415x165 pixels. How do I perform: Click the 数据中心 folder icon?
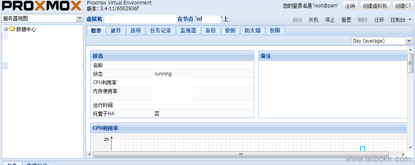pos(11,29)
